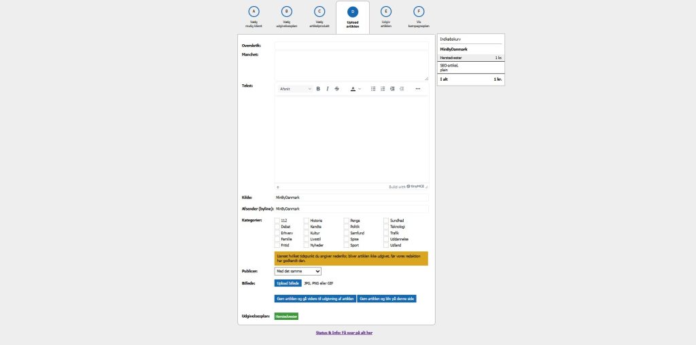The image size is (696, 345).
Task: Select the Sundhed category checkbox
Action: pyautogui.click(x=386, y=221)
